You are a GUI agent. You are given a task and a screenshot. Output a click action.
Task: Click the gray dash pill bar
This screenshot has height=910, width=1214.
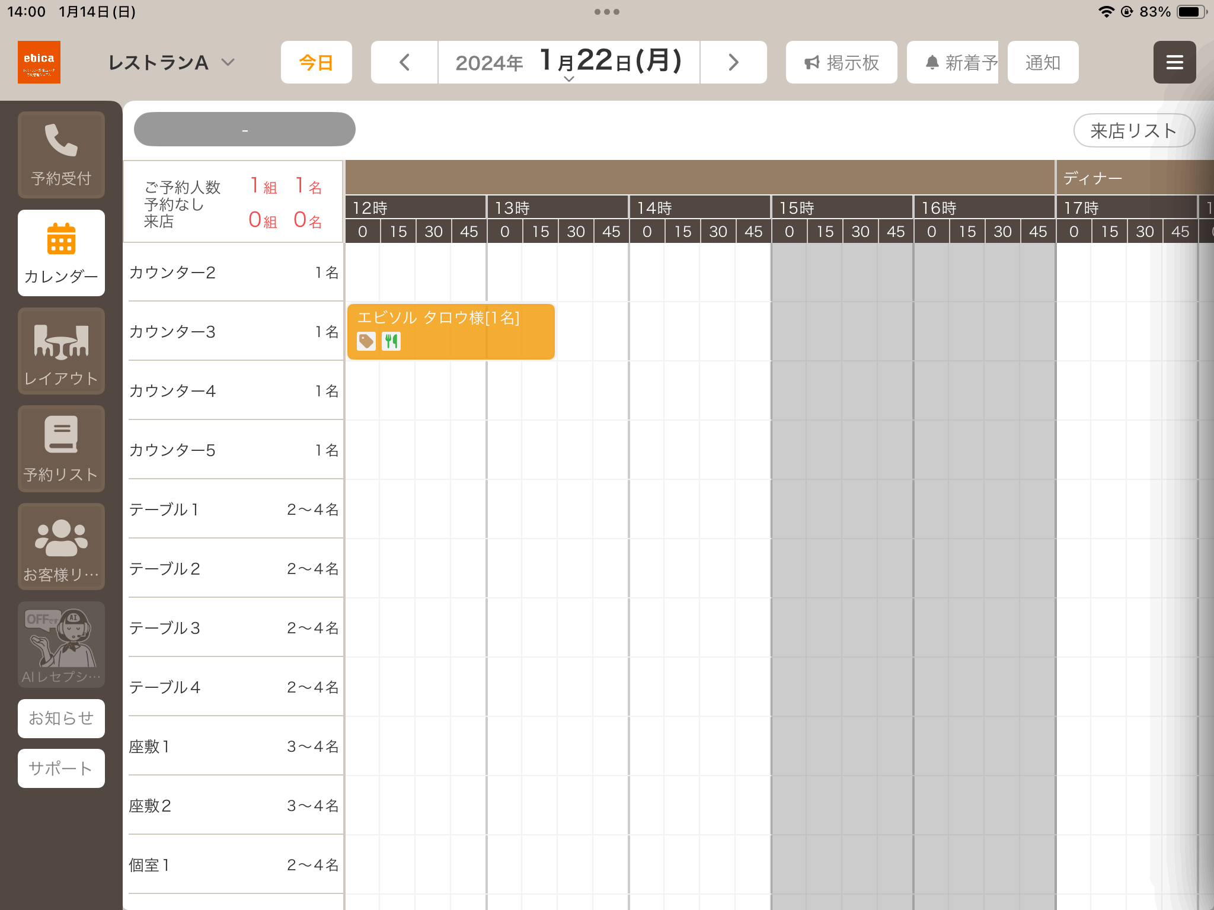tap(245, 129)
